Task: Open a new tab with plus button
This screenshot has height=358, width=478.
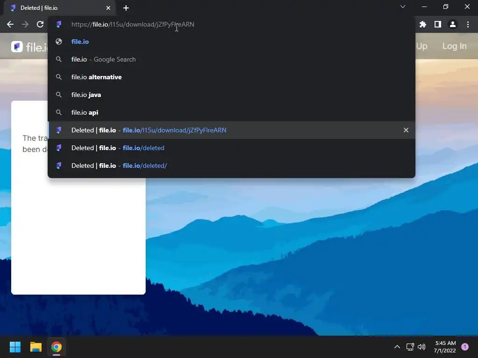Action: coord(126,8)
